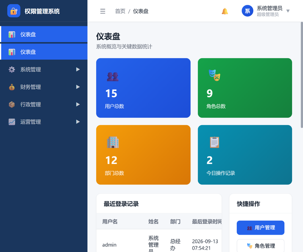This screenshot has width=303, height=252.
Task: Click the package box icon beside 行政管理
Action: point(12,105)
